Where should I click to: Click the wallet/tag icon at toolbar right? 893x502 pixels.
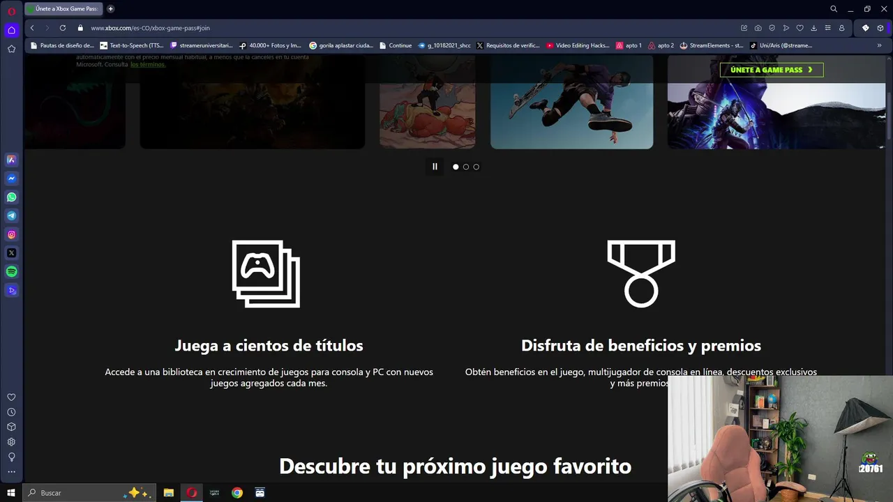(866, 28)
